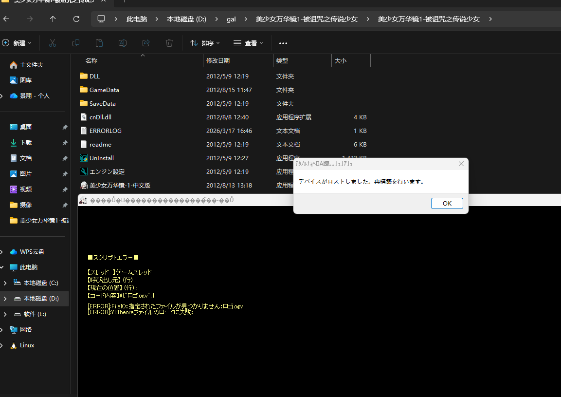Select the GameData folder

[x=104, y=90]
